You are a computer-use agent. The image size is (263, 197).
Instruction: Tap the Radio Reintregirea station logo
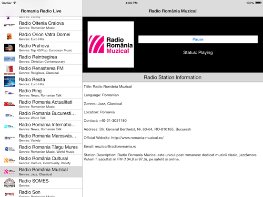[10, 59]
